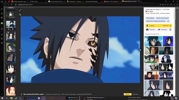Open related adult Sasuke on blue background
The image size is (179, 100).
tap(168, 41)
